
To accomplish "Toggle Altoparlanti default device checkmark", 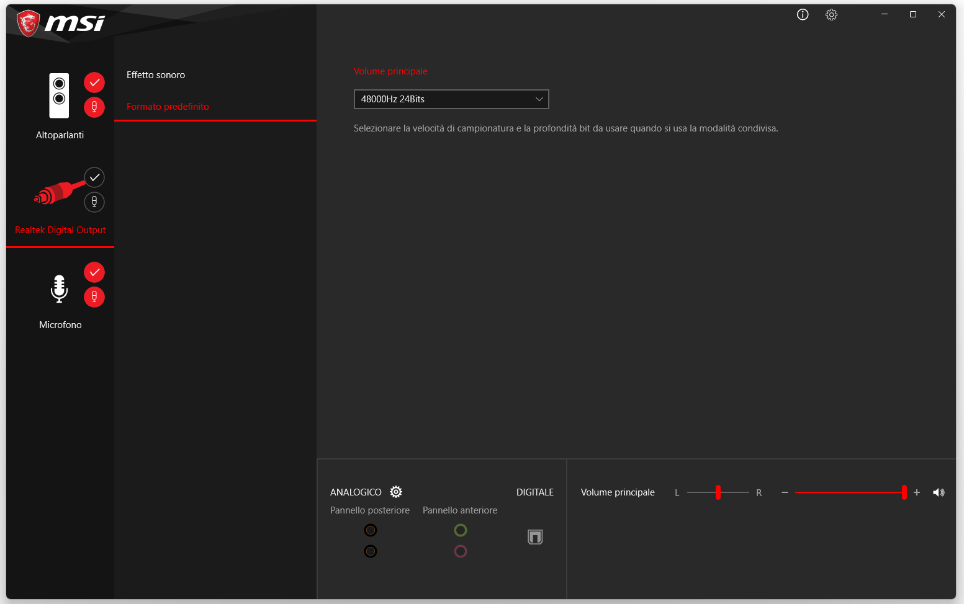I will coord(94,82).
